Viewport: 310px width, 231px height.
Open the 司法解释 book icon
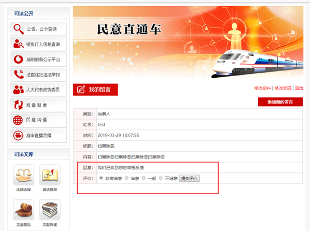(x=50, y=175)
